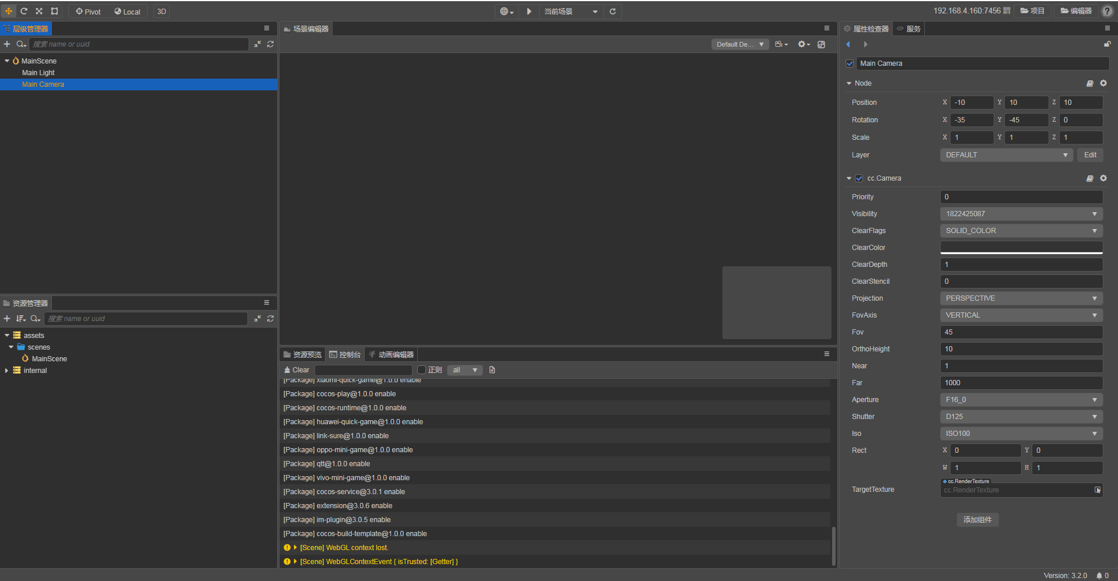This screenshot has height=581, width=1118.
Task: Select the Rotate transform tool
Action: pos(24,11)
